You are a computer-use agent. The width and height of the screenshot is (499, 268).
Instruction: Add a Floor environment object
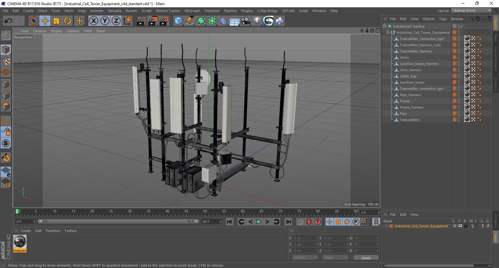[234, 21]
